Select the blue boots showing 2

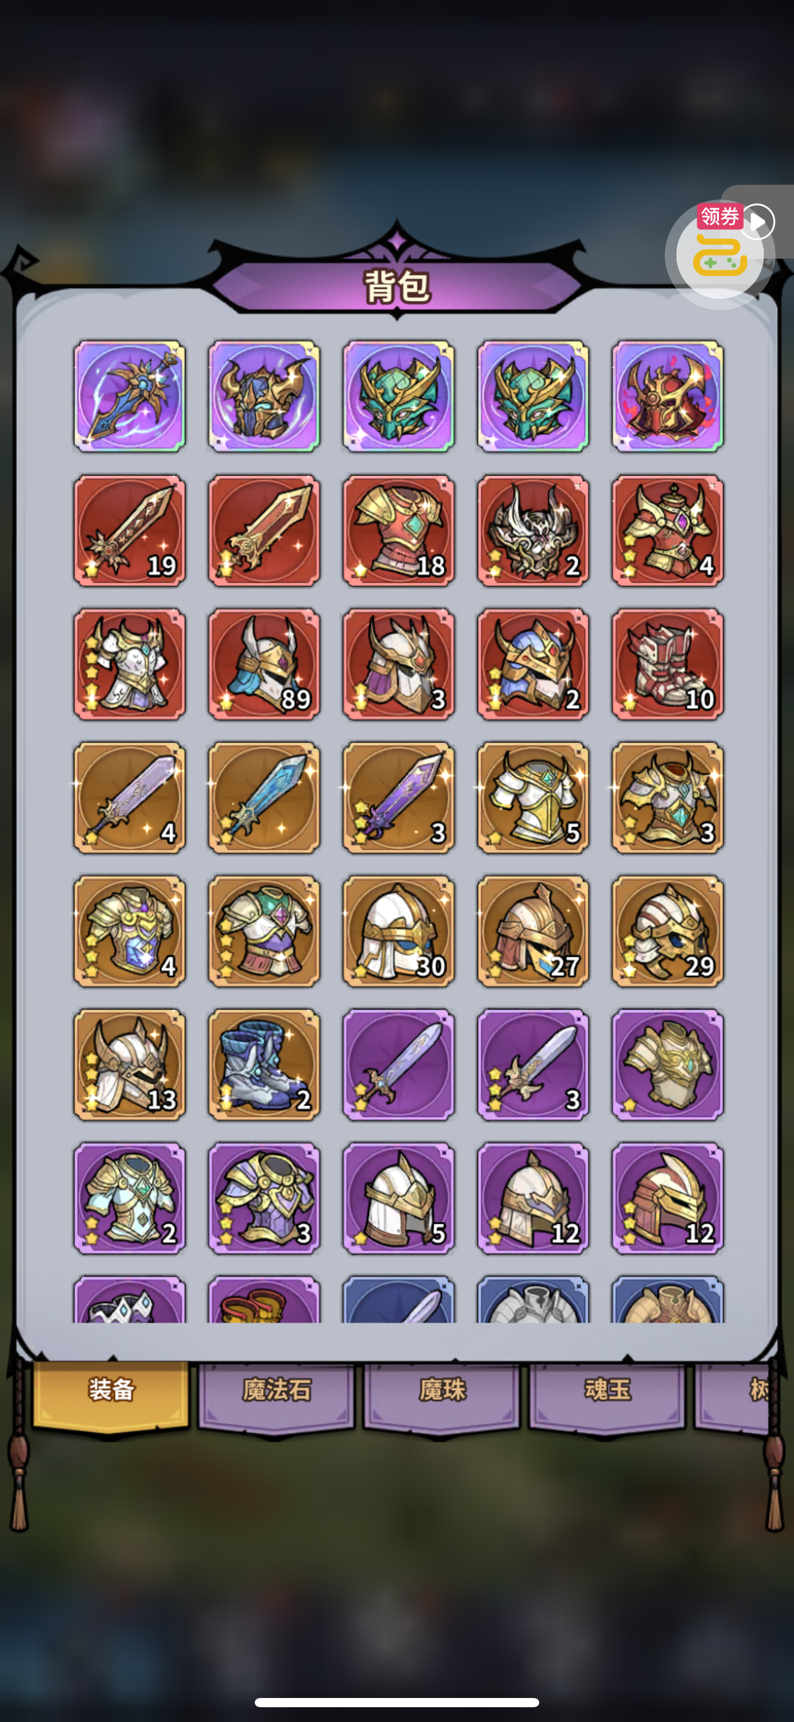pyautogui.click(x=264, y=1065)
